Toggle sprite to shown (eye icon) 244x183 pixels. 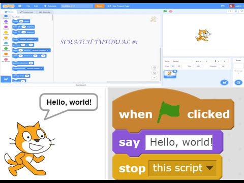pyautogui.click(x=173, y=66)
